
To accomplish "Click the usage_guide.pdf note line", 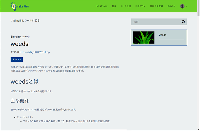I will 47,71.
